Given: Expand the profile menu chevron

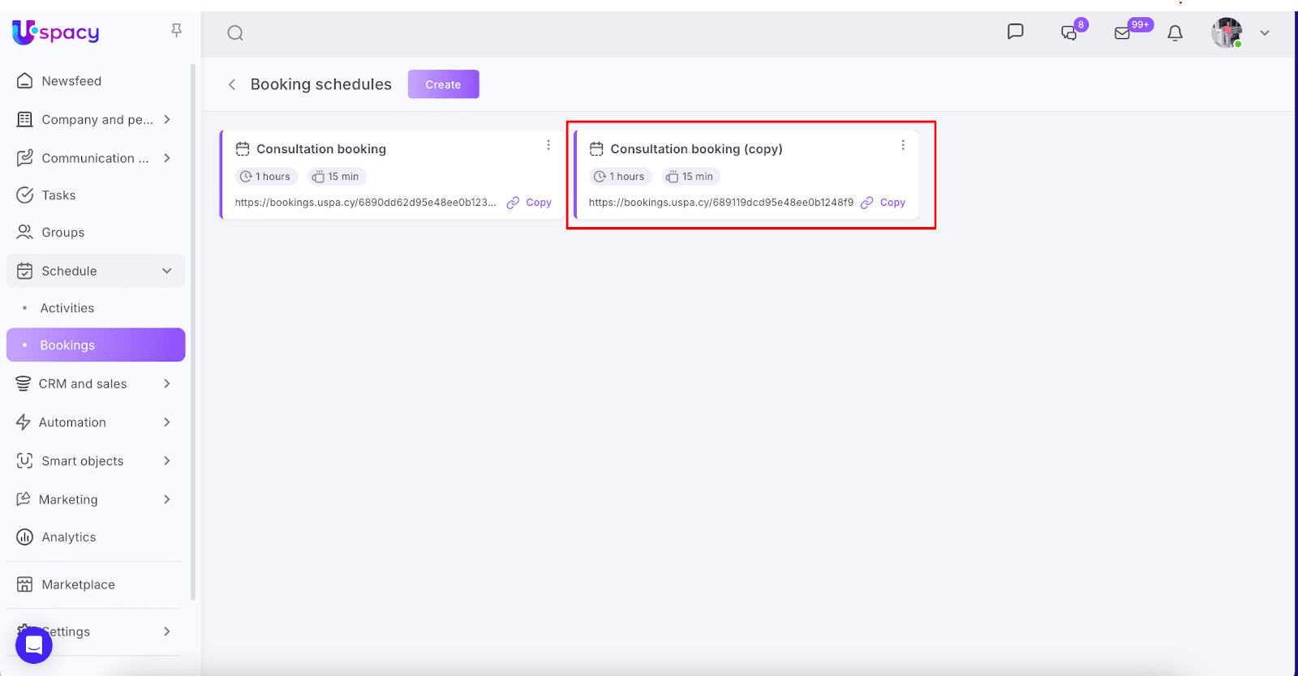Looking at the screenshot, I should click(1265, 33).
